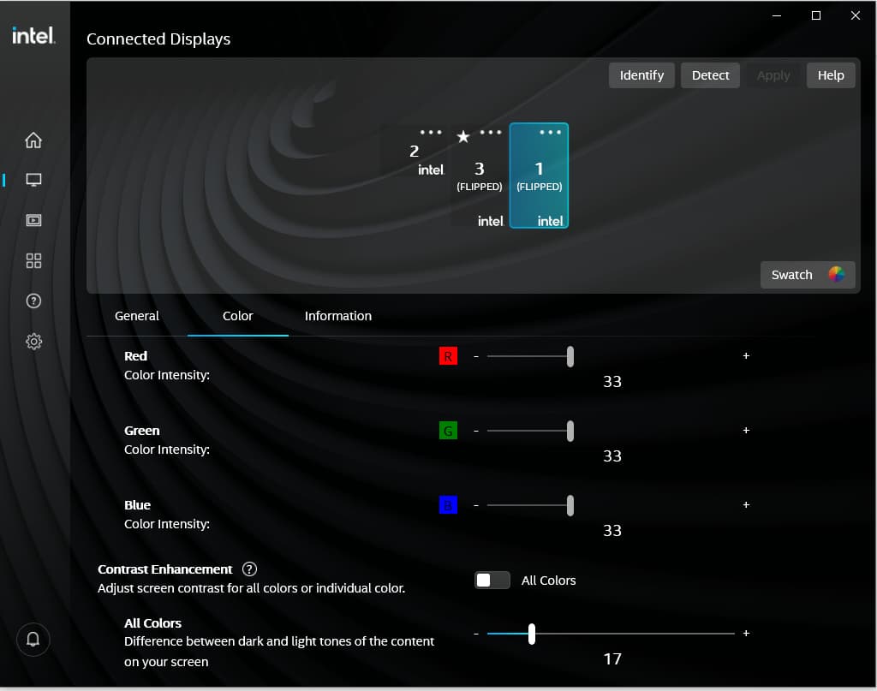Open the Home page in sidebar
Image resolution: width=877 pixels, height=691 pixels.
(x=33, y=140)
